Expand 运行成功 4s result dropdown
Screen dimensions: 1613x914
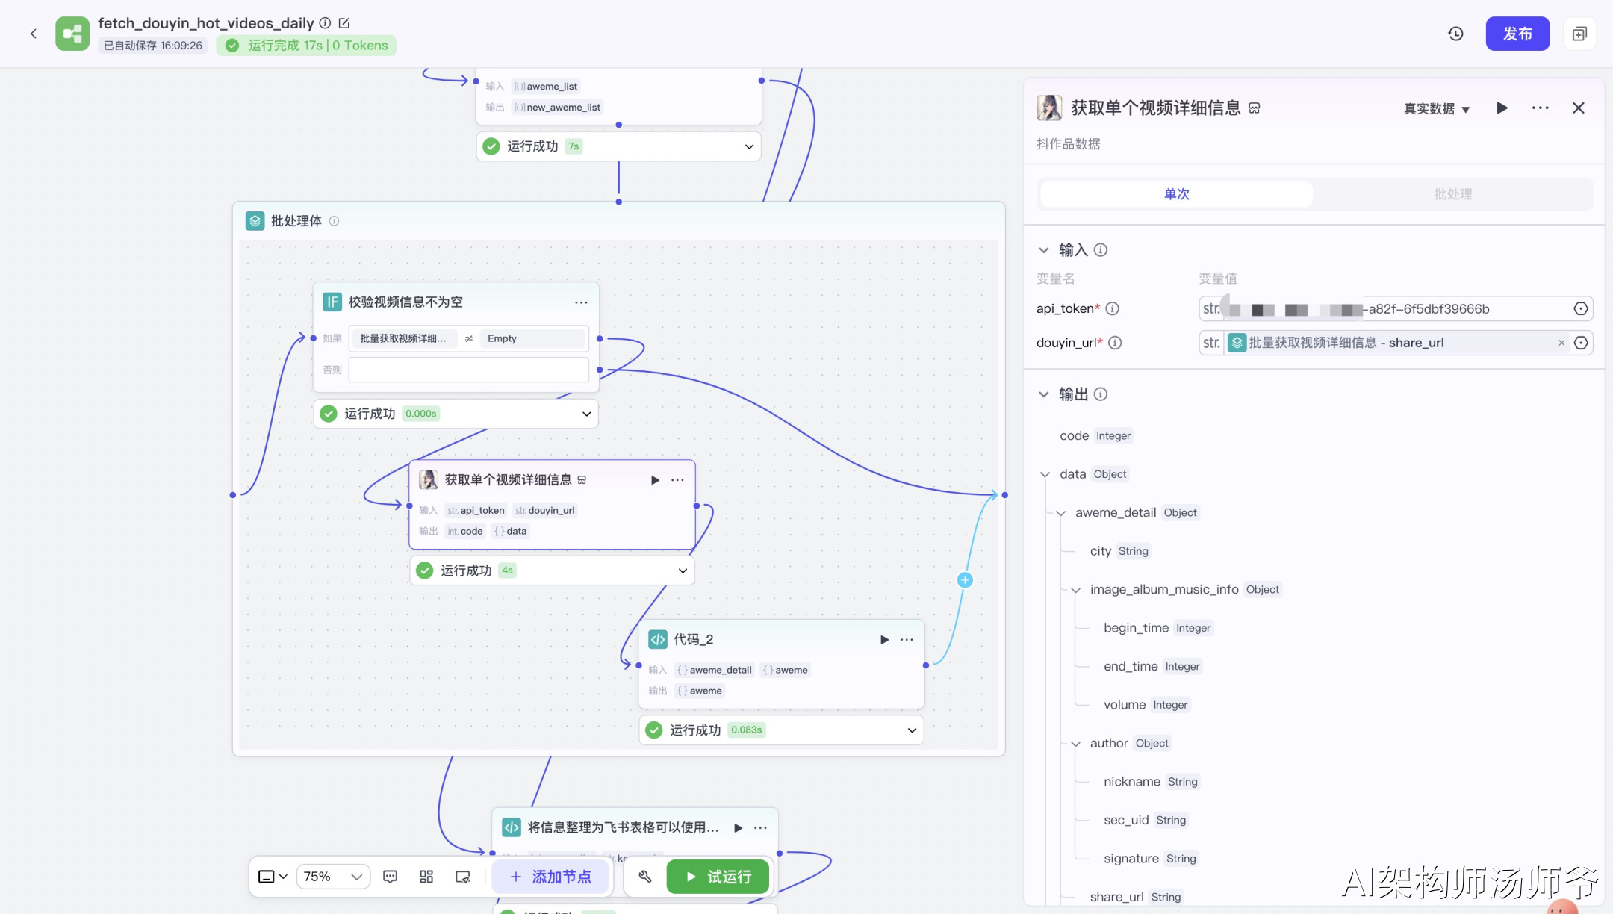[683, 571]
